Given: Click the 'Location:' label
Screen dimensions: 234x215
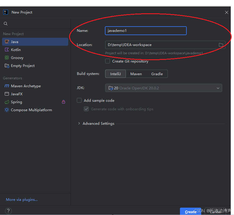Looking at the screenshot, I should tap(84, 45).
